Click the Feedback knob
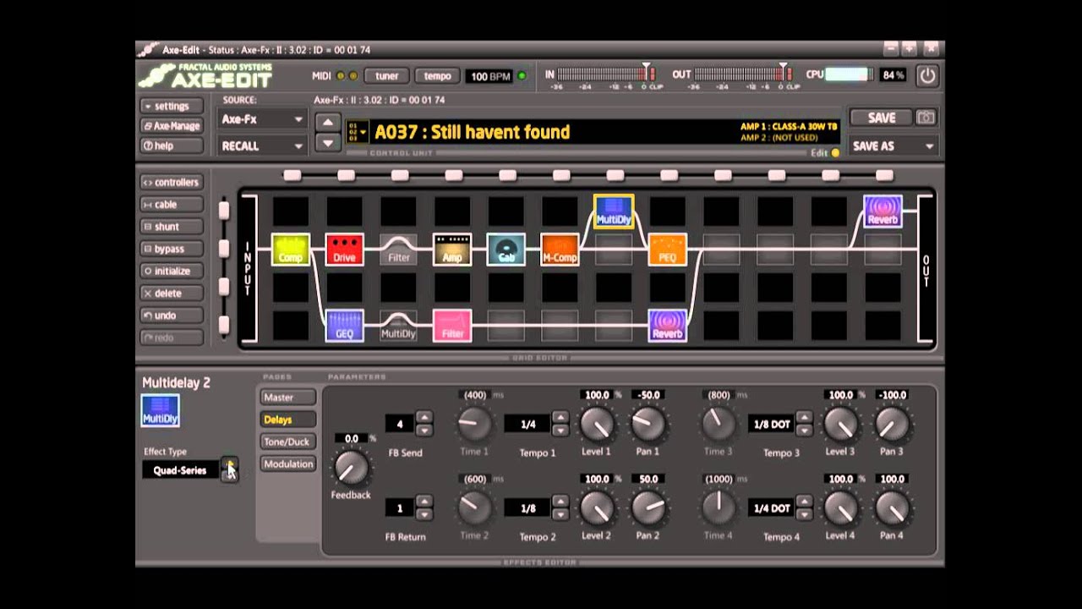 (350, 467)
